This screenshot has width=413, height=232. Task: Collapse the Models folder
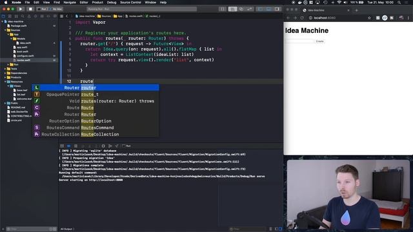(12, 39)
